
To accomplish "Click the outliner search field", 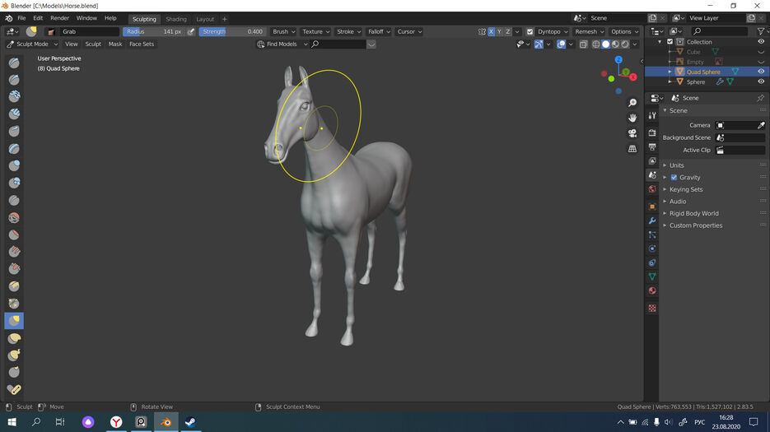I will pos(719,31).
